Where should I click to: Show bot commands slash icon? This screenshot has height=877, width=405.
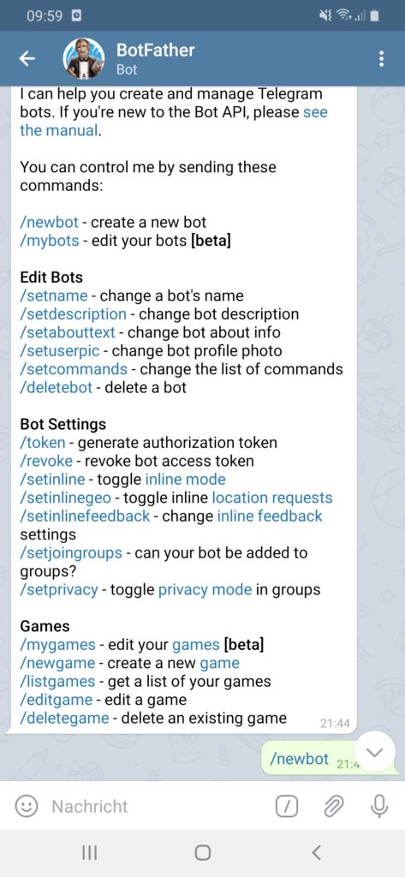tap(286, 806)
